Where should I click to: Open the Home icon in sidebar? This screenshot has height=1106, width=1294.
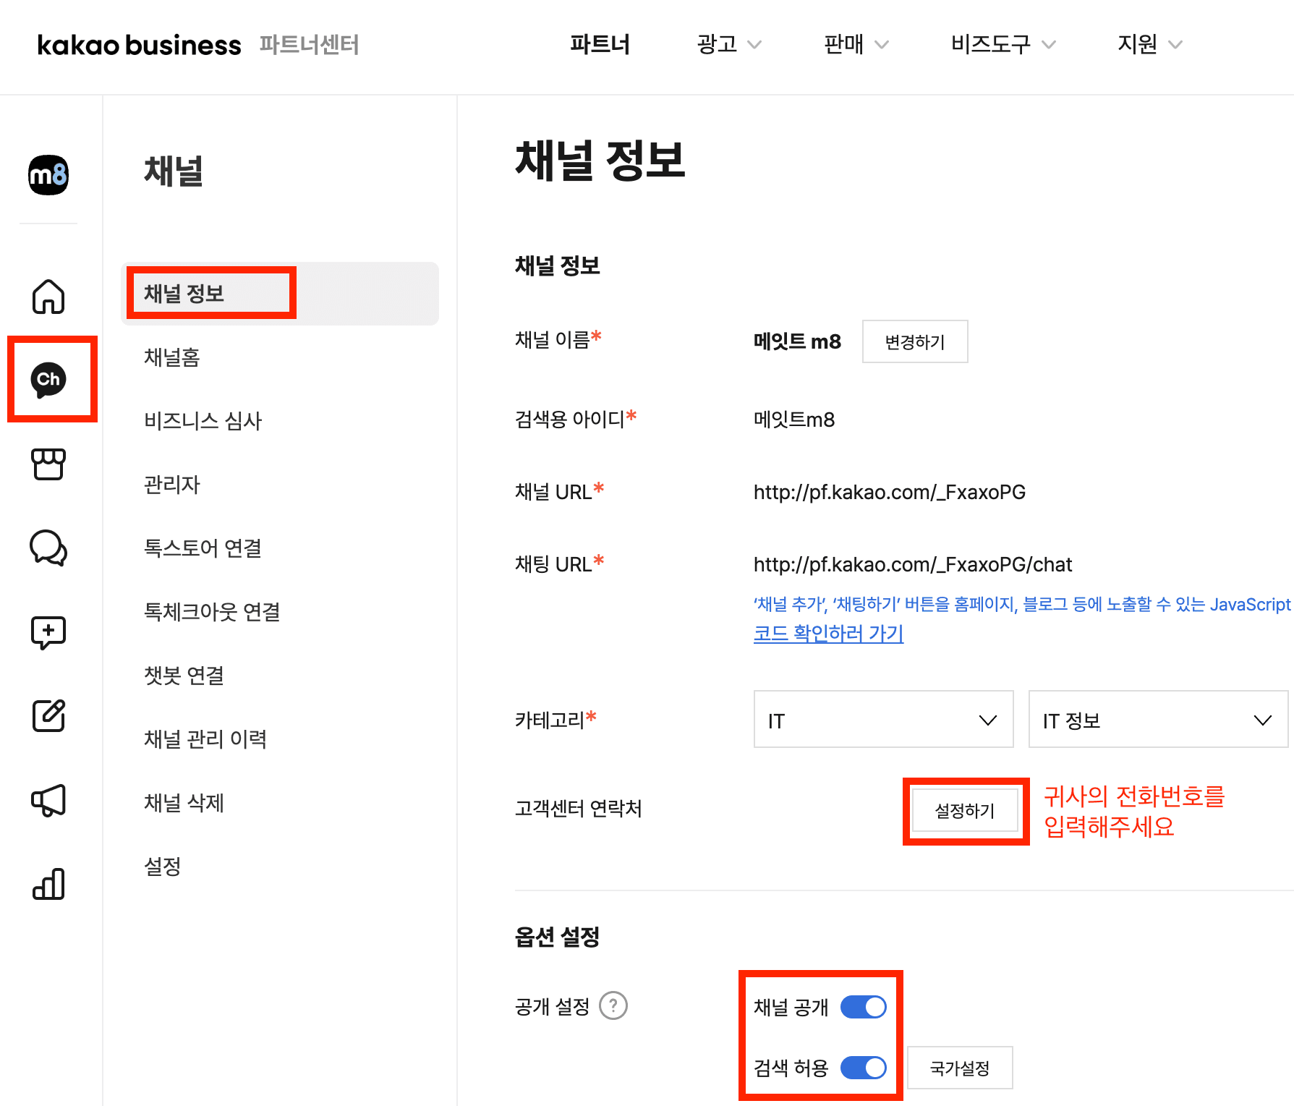(x=48, y=297)
